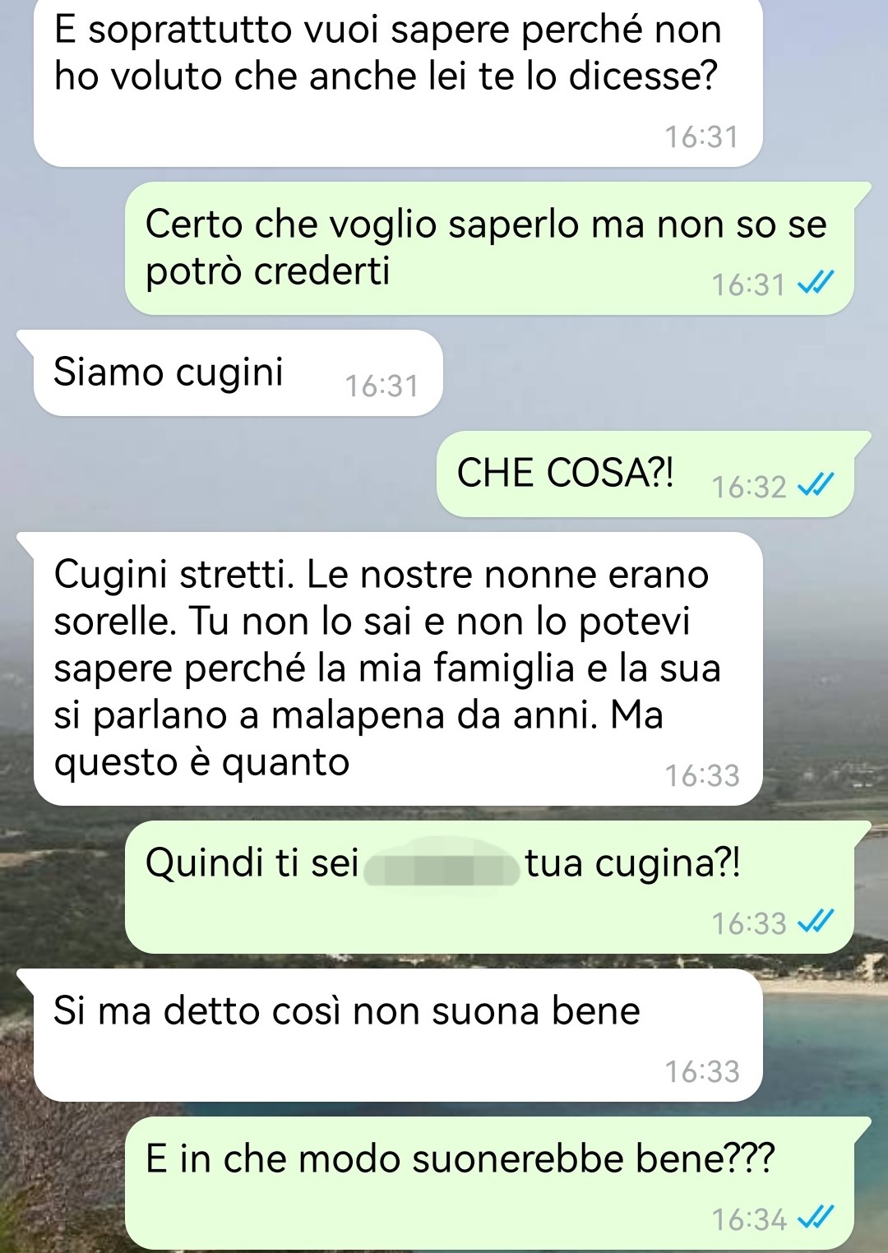Tap the 16:34 timestamp on last message

[x=749, y=1219]
